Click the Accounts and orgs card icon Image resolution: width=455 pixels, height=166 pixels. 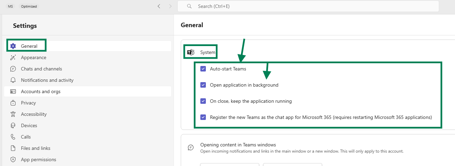[x=13, y=91]
